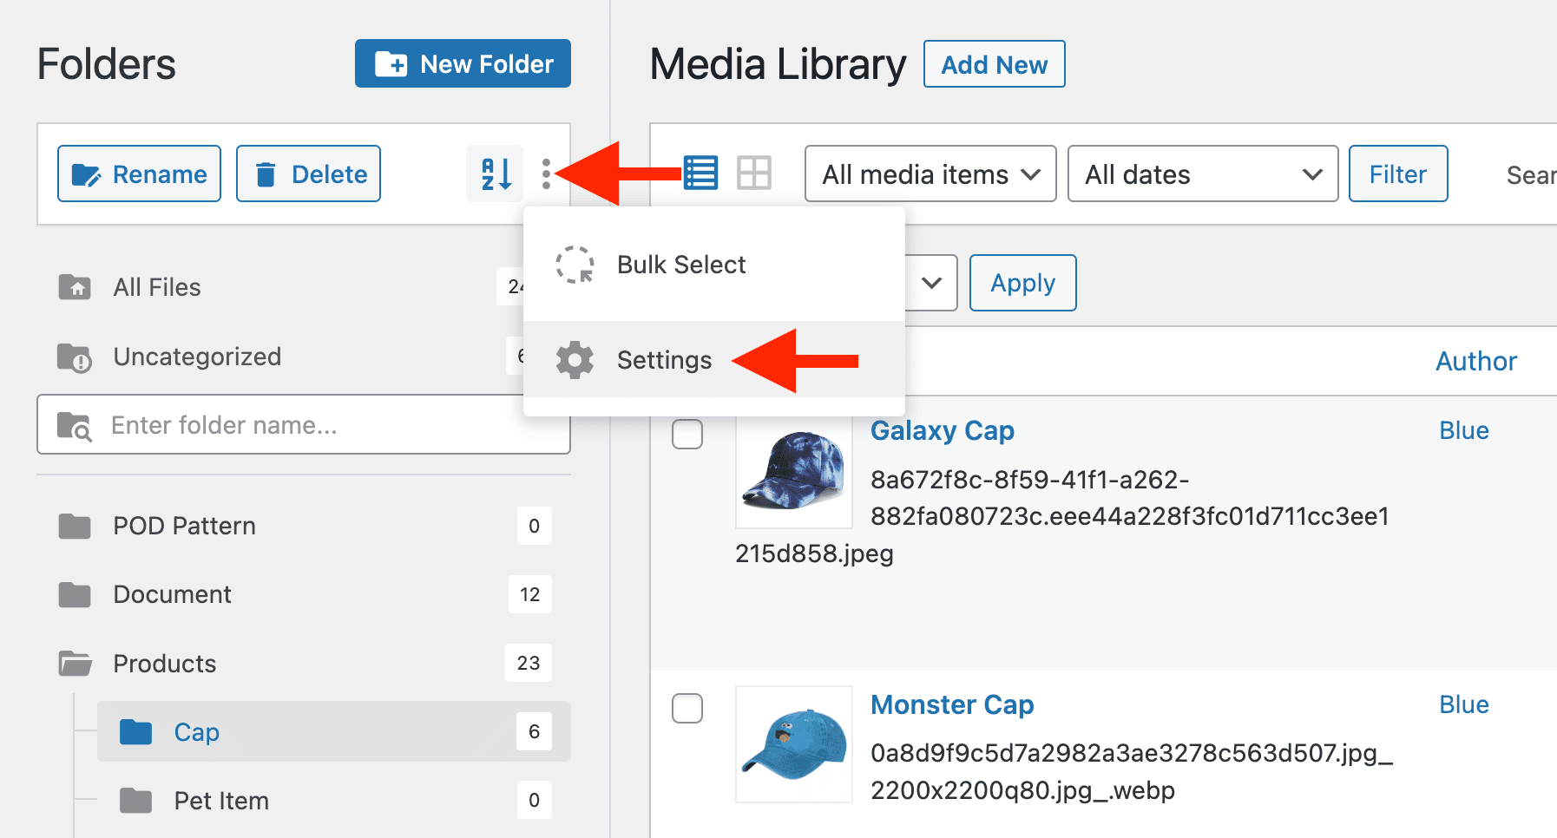Click the Cap folder icon
The image size is (1557, 838).
[135, 731]
